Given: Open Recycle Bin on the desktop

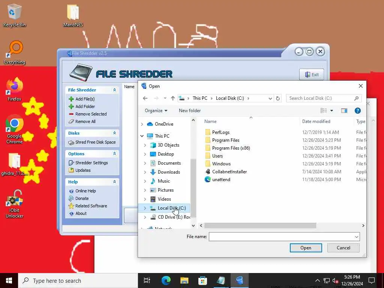Looking at the screenshot, I should click(x=15, y=15).
